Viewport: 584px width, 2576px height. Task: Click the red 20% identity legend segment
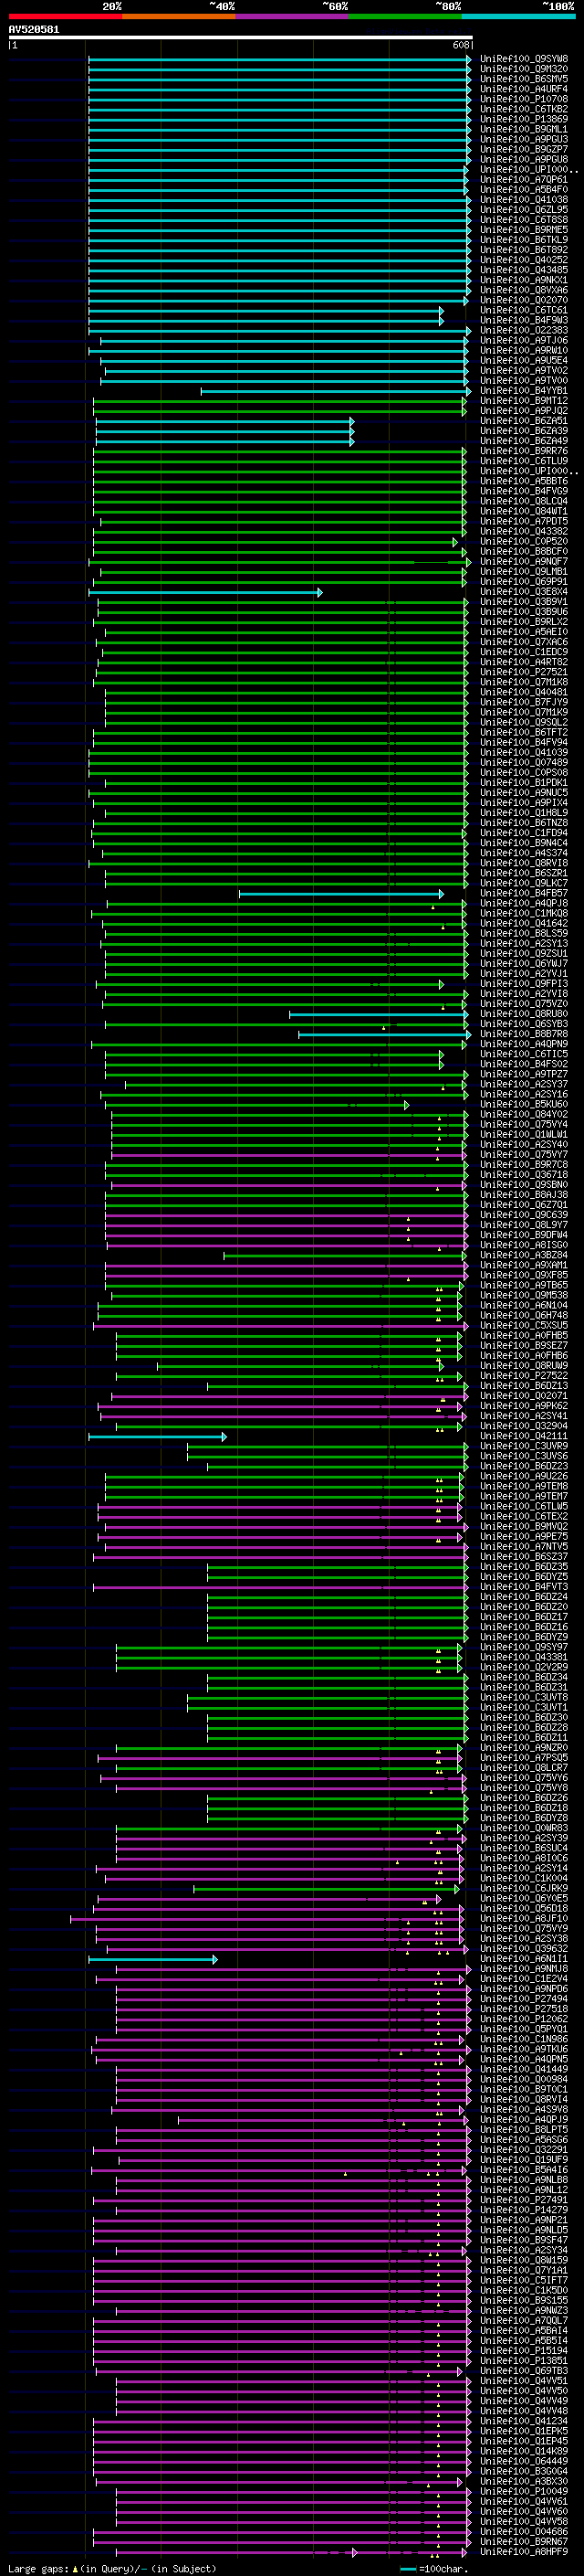coord(65,16)
